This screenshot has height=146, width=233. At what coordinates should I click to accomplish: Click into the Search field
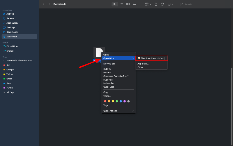206,4
